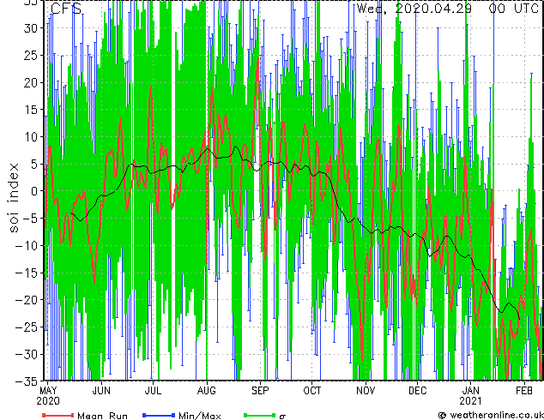This screenshot has height=420, width=544.
Task: Click the y-axis value -30
Action: pos(27,354)
